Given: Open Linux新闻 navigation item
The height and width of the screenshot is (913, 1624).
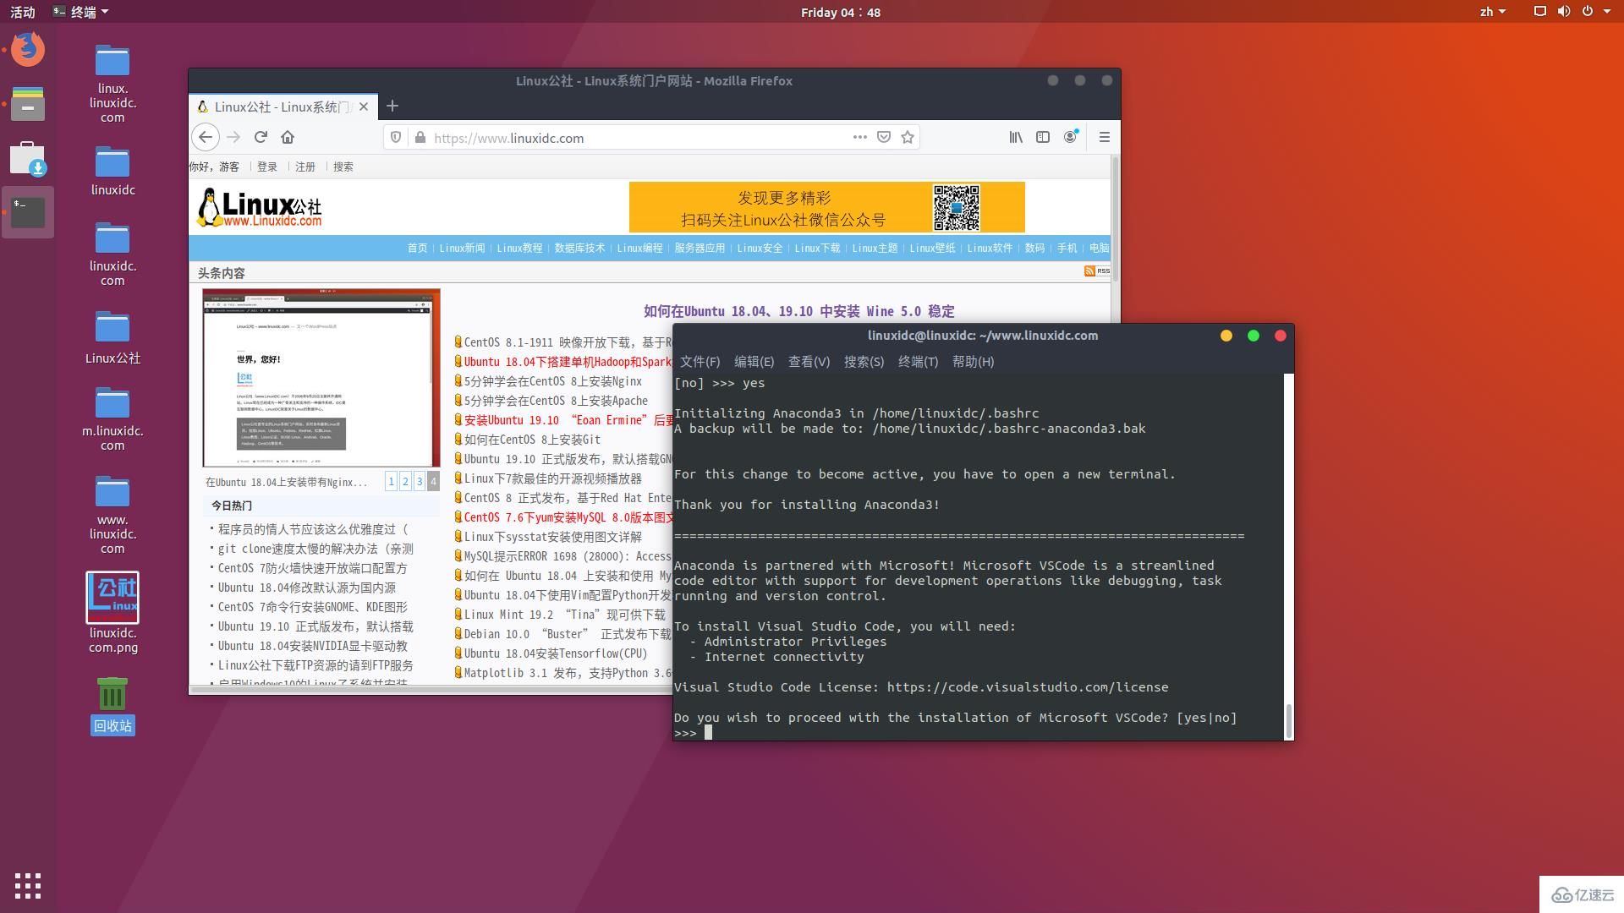Looking at the screenshot, I should tap(462, 248).
